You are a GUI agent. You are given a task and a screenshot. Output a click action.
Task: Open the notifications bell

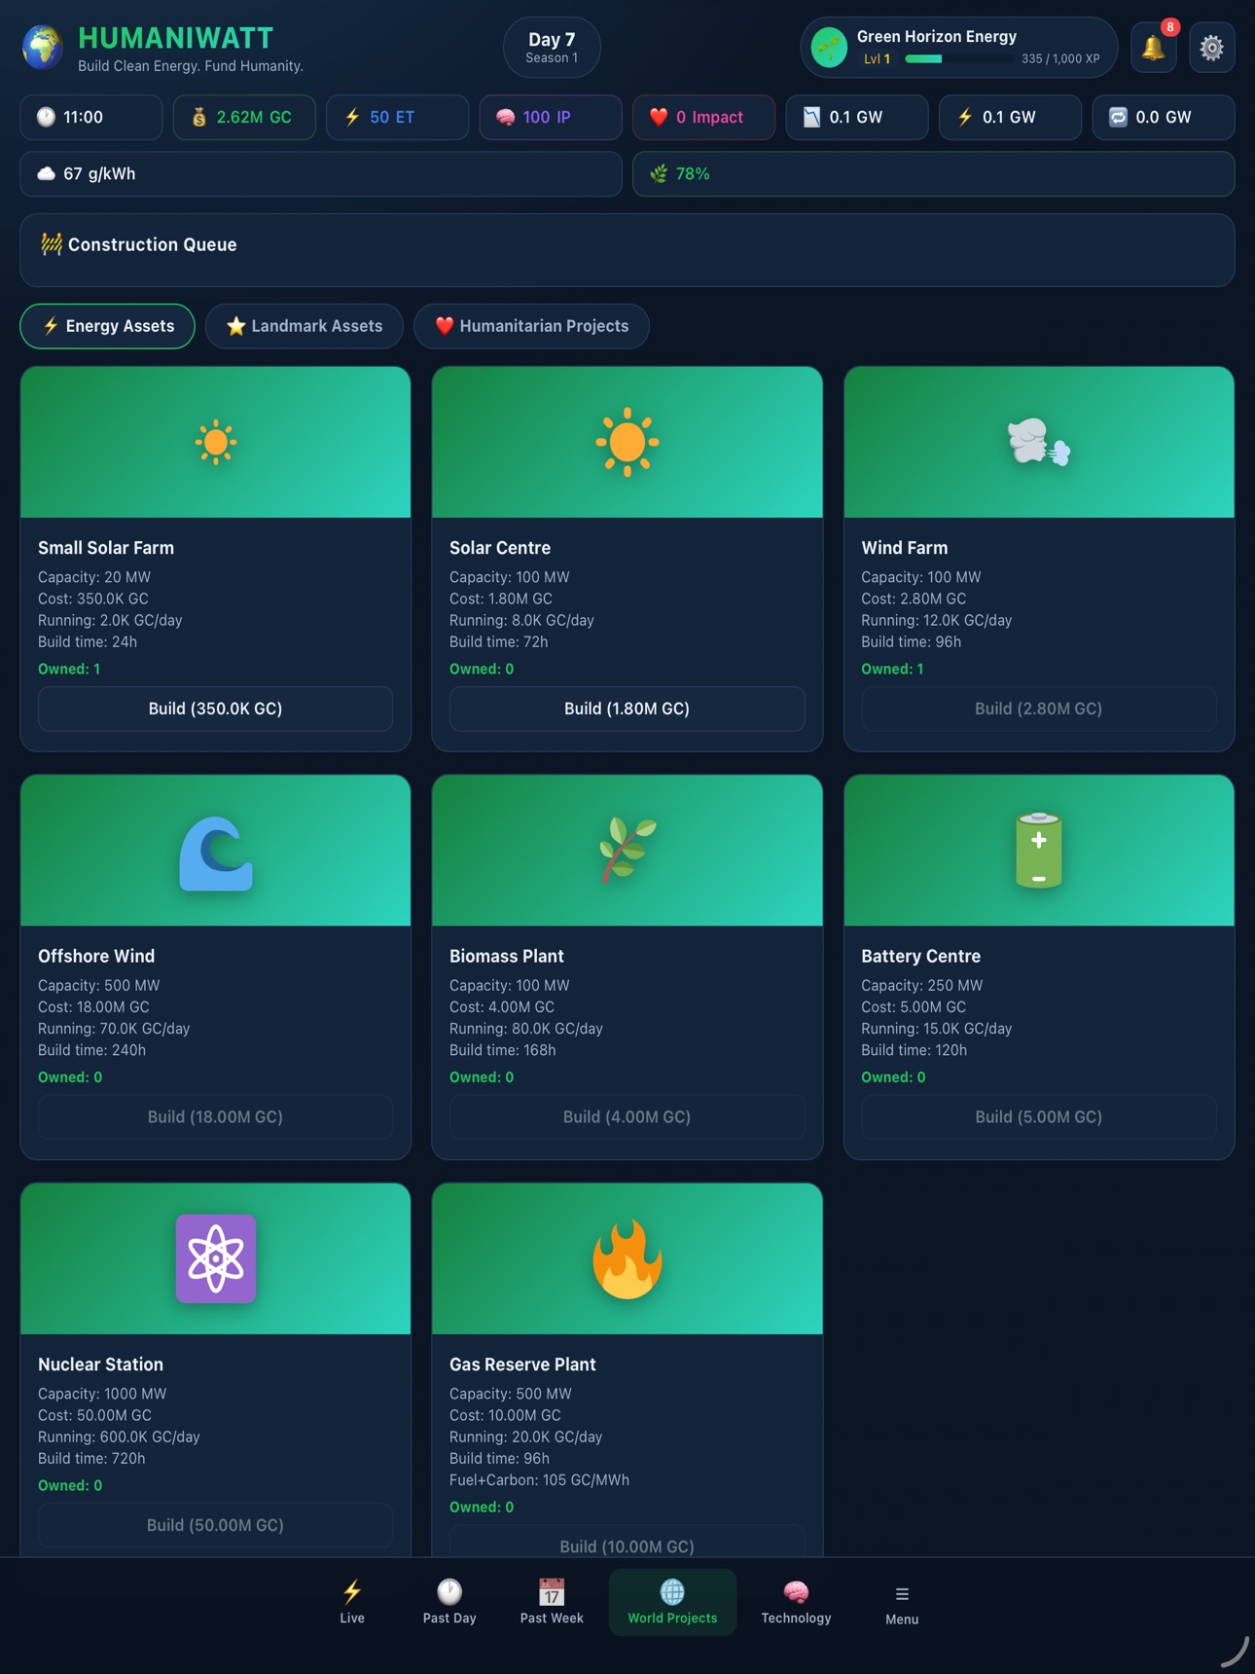click(x=1153, y=48)
